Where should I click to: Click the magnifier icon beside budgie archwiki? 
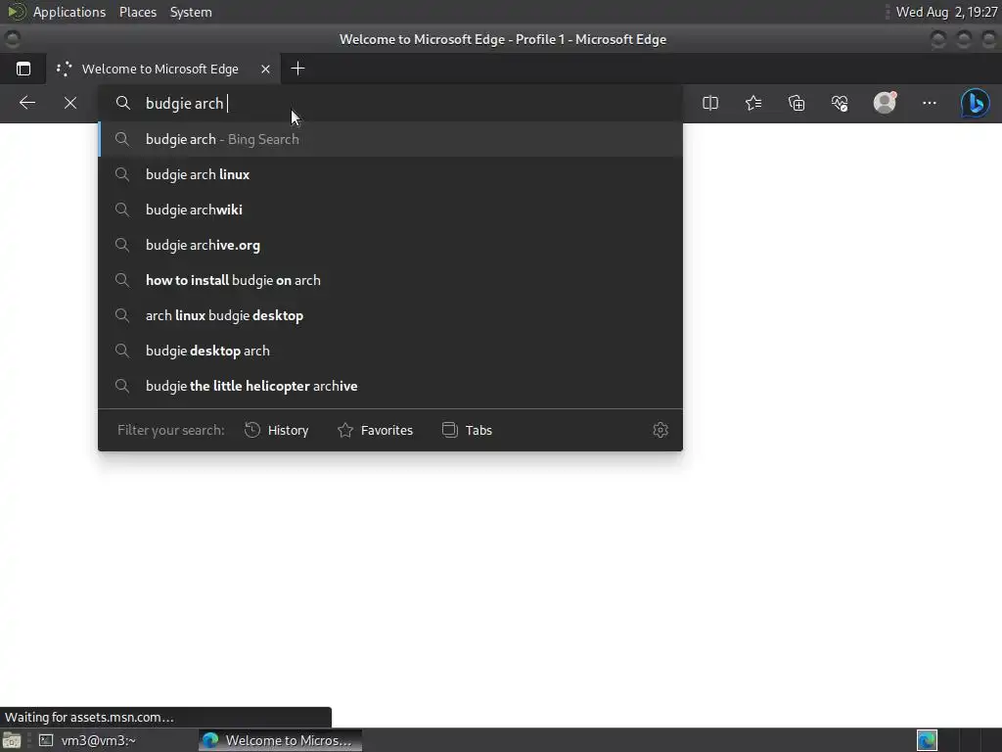[x=122, y=210]
